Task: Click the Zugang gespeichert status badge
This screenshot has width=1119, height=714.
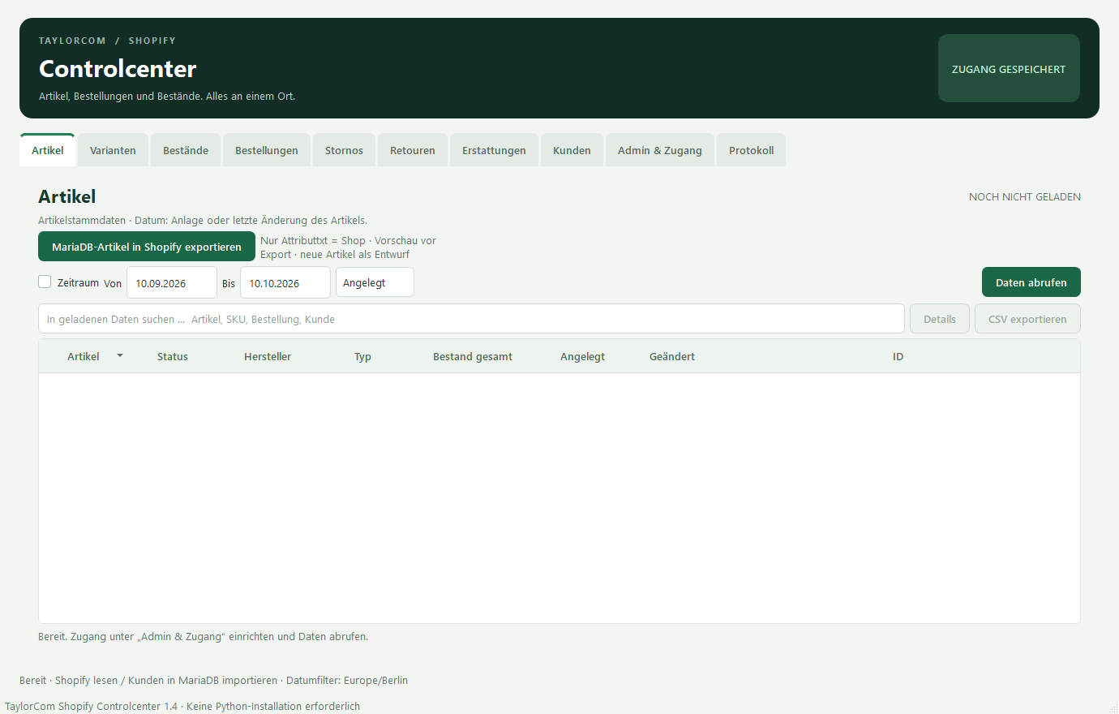Action: (1009, 69)
